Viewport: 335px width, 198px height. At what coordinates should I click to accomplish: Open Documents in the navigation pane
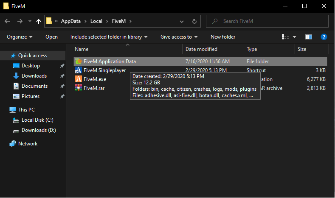pos(35,86)
